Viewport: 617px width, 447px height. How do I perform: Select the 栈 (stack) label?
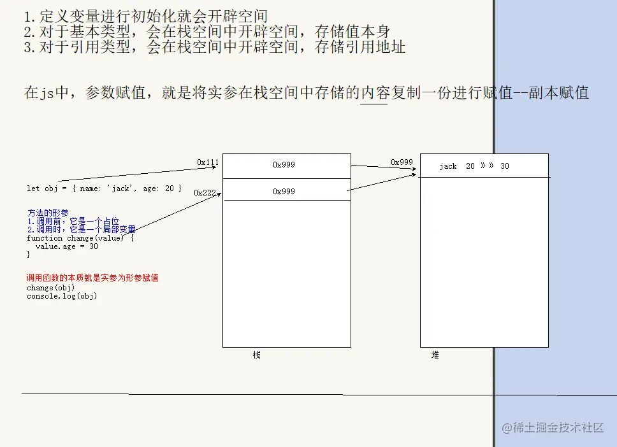(x=258, y=355)
